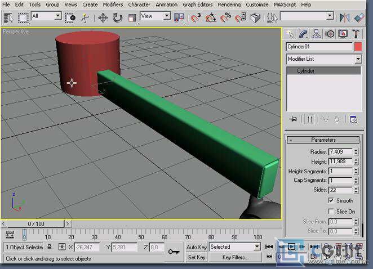
Task: Click the Set Key button
Action: click(x=197, y=257)
